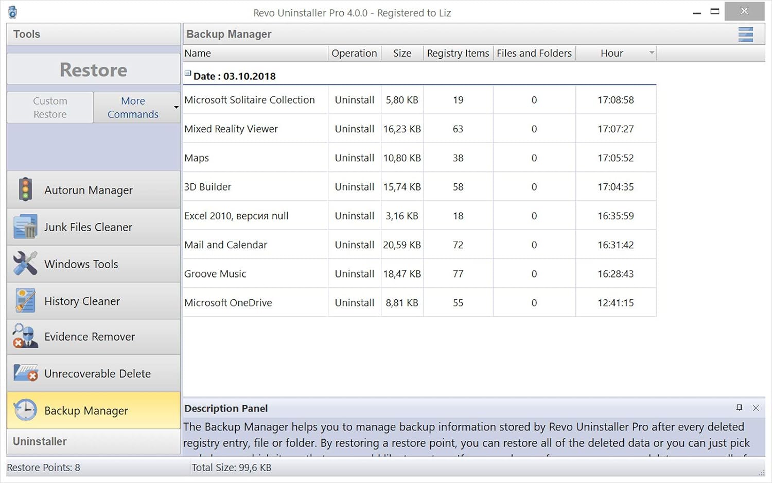Screen dimensions: 772x483
Task: Select the Groove Music entry
Action: [x=419, y=273]
